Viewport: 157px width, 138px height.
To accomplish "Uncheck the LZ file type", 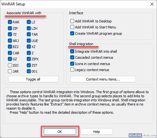I will 29,22.
